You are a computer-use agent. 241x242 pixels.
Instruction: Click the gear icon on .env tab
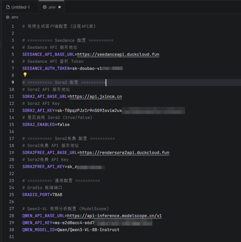click(45, 7)
